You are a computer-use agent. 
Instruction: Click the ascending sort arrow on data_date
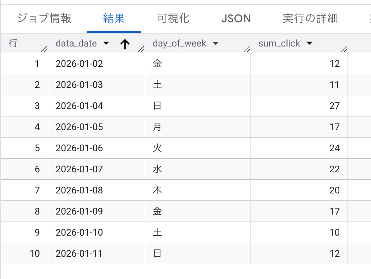click(125, 44)
